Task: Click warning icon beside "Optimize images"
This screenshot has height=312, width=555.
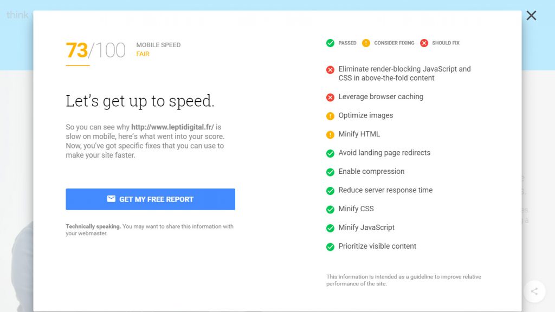Action: point(330,115)
